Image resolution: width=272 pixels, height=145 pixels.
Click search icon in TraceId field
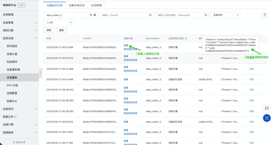click(150, 15)
